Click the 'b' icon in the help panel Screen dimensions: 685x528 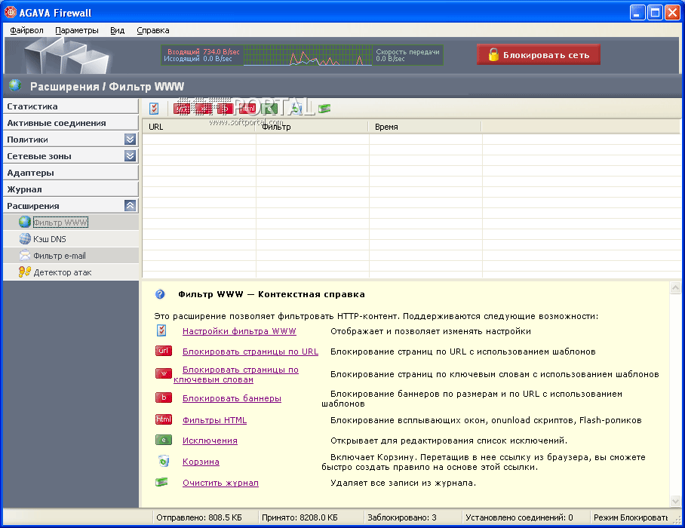coord(164,398)
